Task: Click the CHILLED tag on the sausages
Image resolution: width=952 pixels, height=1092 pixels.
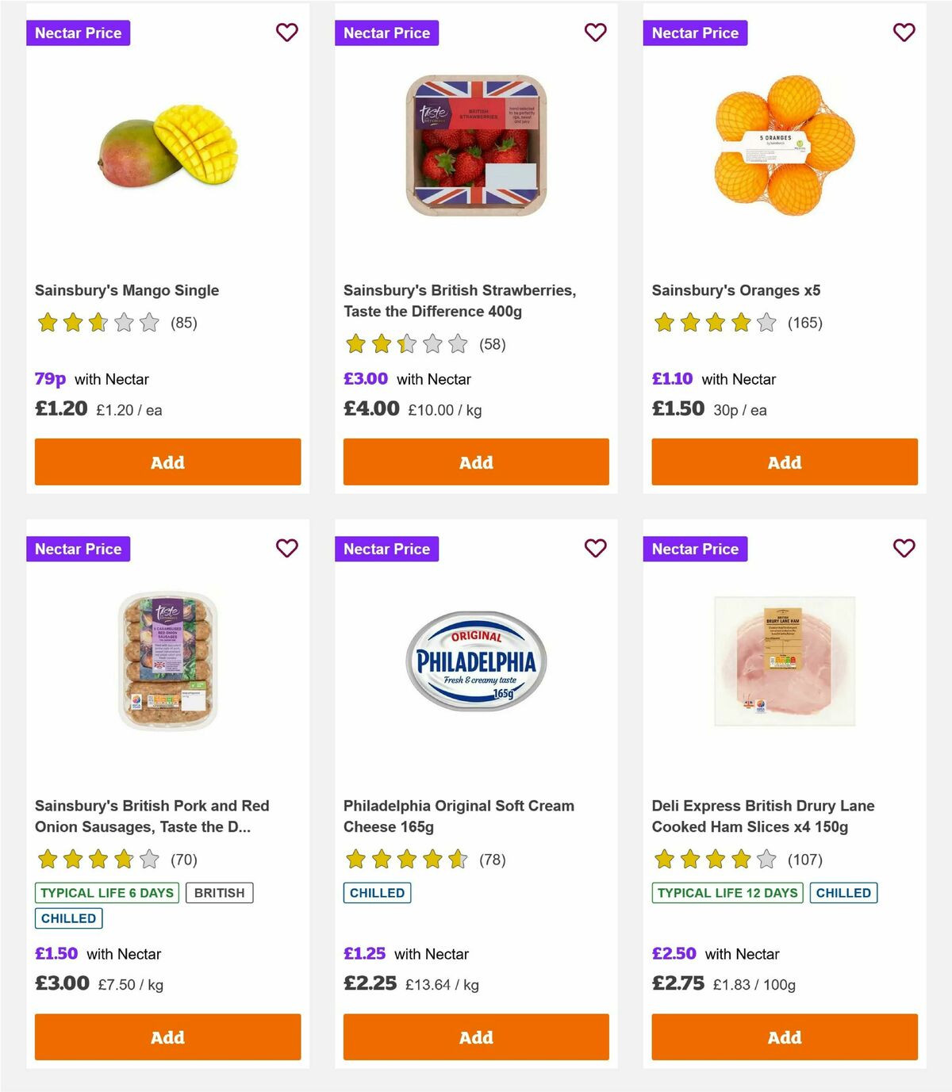Action: 69,918
